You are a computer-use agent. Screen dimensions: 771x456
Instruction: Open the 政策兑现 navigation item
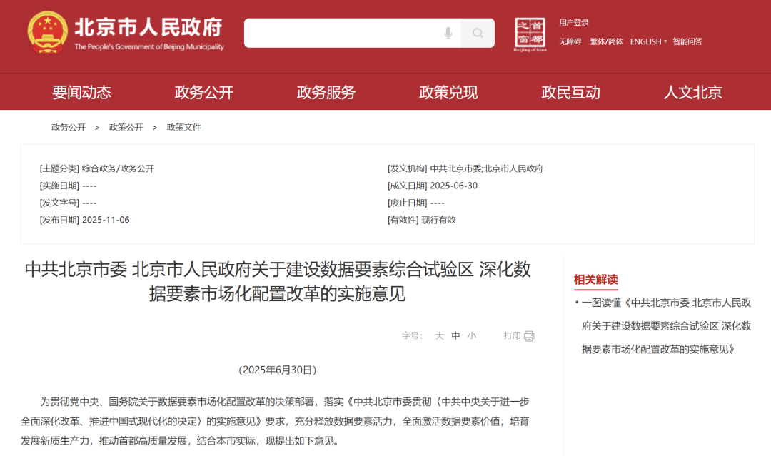click(x=448, y=92)
